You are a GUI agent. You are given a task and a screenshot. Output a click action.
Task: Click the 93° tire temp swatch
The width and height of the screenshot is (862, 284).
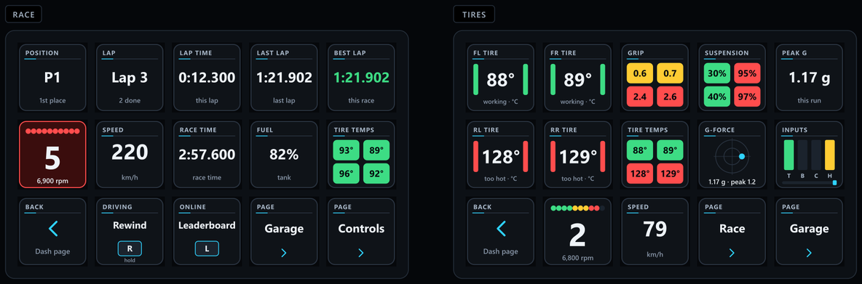point(347,150)
